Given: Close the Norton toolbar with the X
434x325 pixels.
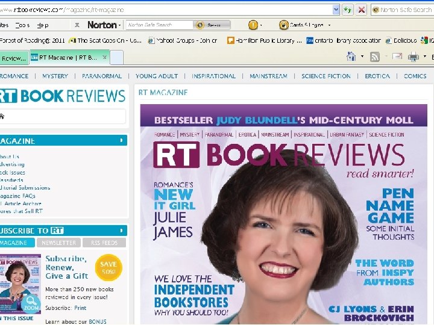Looking at the screenshot, I should 77,25.
